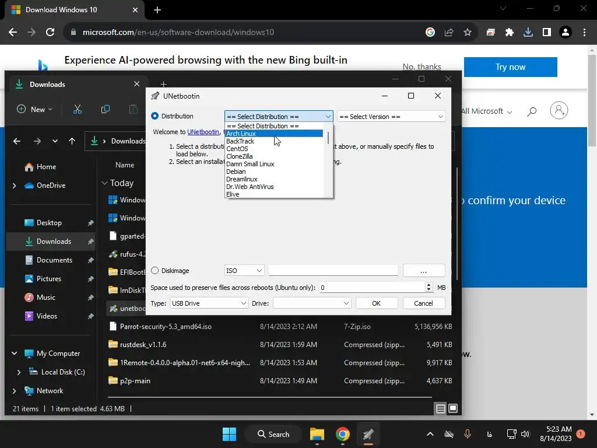
Task: Open the New menu in File Explorer
Action: tap(34, 109)
